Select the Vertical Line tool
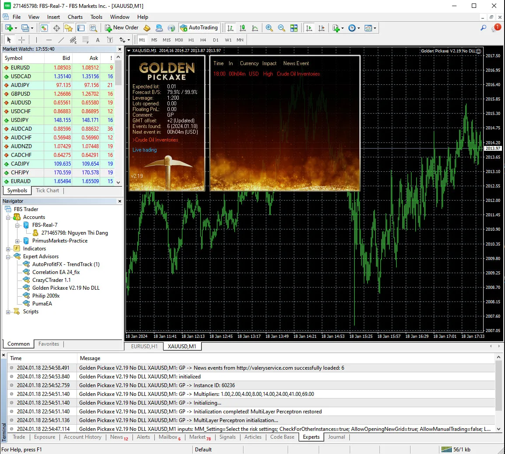The height and width of the screenshot is (454, 505). point(36,40)
